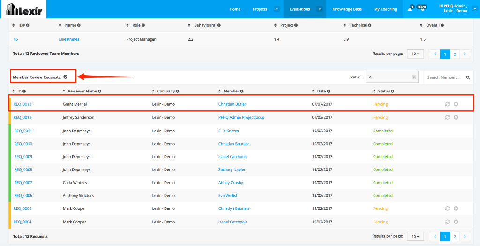This screenshot has width=480, height=246.
Task: Cancel request REQ_0012 with the X icon
Action: pyautogui.click(x=456, y=117)
